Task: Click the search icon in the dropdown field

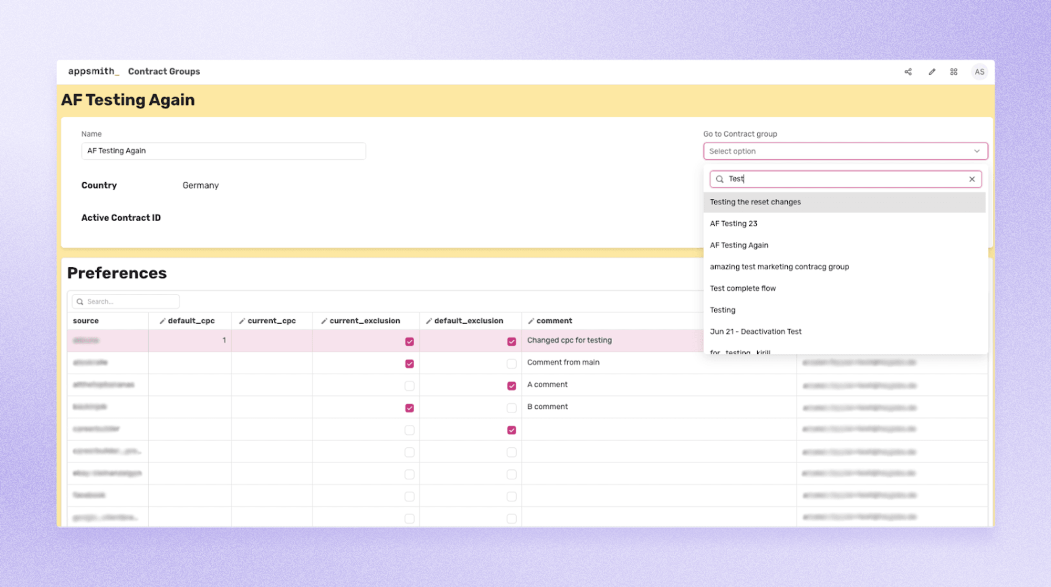Action: pos(719,179)
